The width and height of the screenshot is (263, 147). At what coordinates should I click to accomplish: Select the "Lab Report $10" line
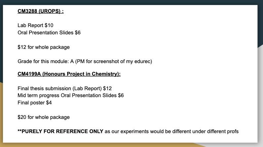pos(35,25)
